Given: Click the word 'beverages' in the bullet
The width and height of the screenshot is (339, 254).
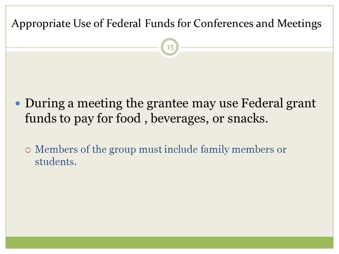Looking at the screenshot, I should (x=178, y=119).
